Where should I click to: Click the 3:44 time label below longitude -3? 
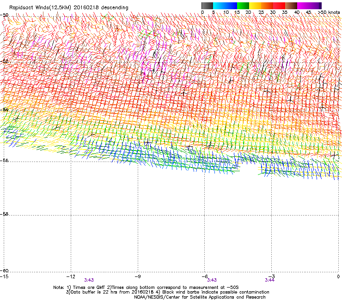point(269,280)
